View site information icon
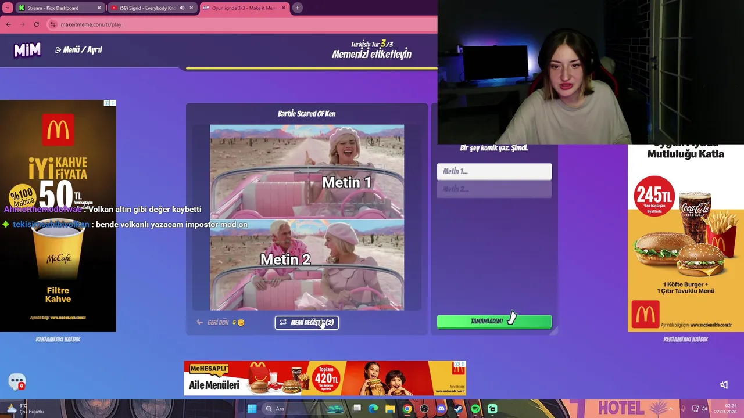 coord(53,24)
